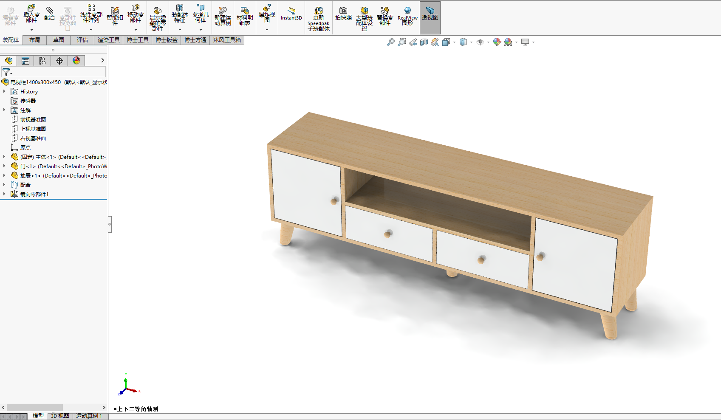721x420 pixels.
Task: Switch to the 3D 视图 bottom tab
Action: coord(60,416)
